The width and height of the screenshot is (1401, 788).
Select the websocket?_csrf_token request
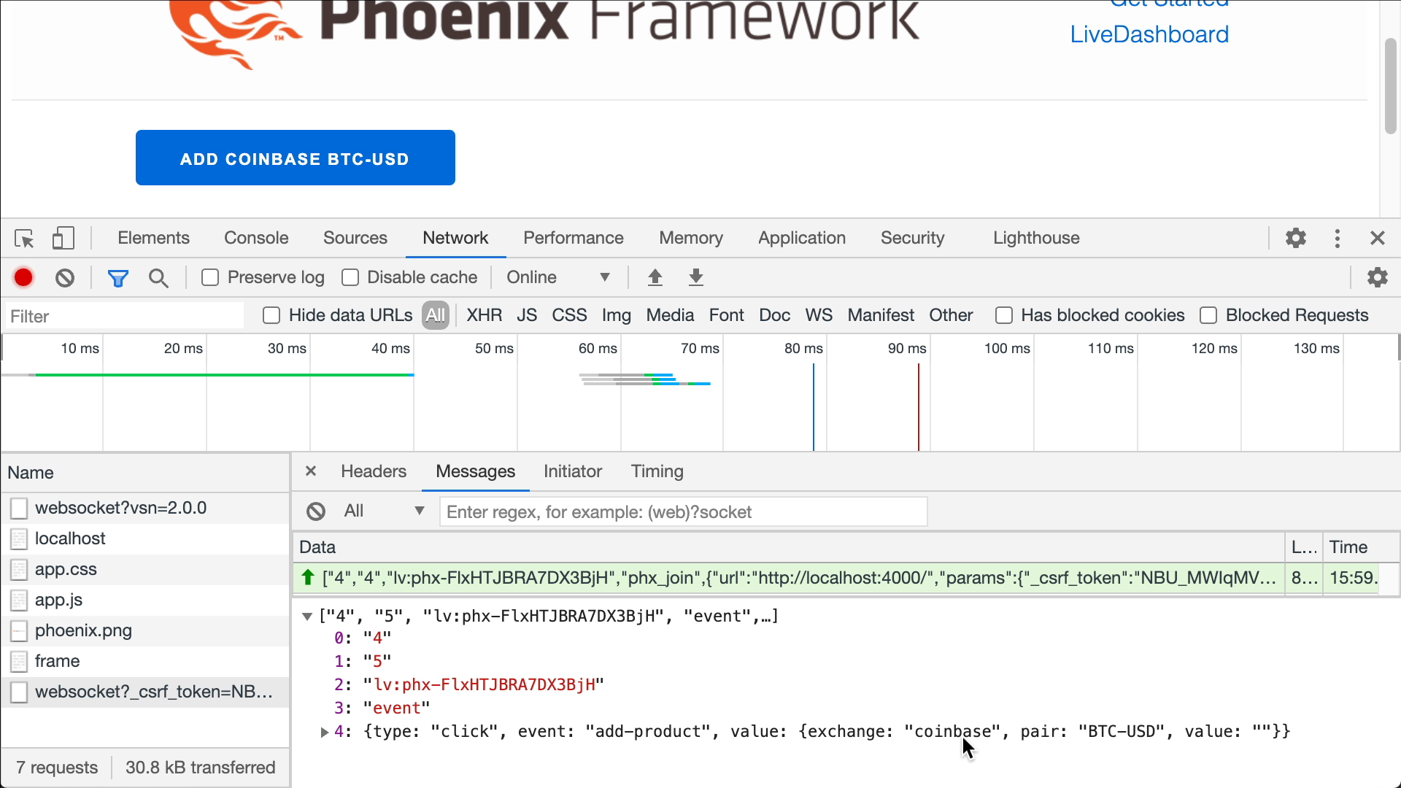[x=145, y=692]
